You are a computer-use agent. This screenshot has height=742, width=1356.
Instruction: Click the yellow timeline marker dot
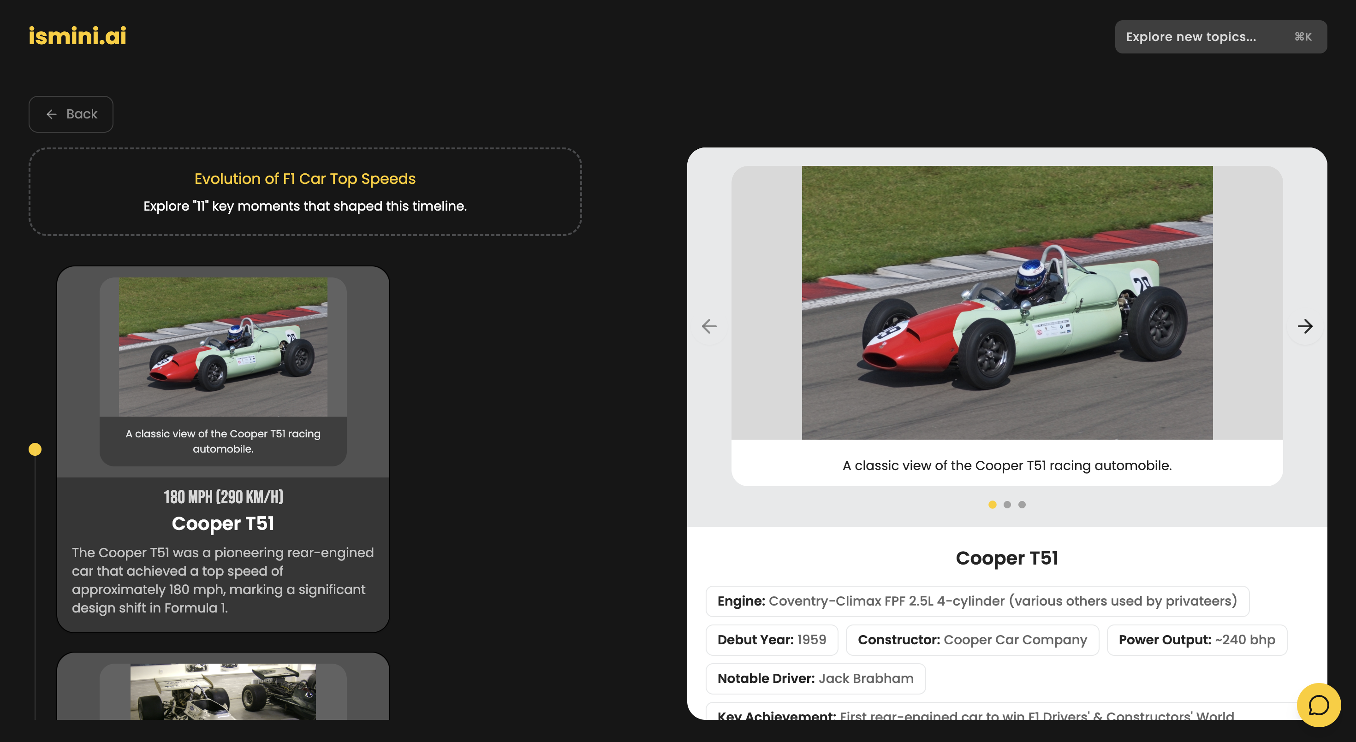point(35,450)
